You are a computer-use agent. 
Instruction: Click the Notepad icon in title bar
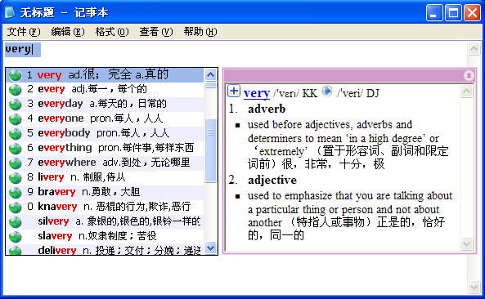click(10, 12)
